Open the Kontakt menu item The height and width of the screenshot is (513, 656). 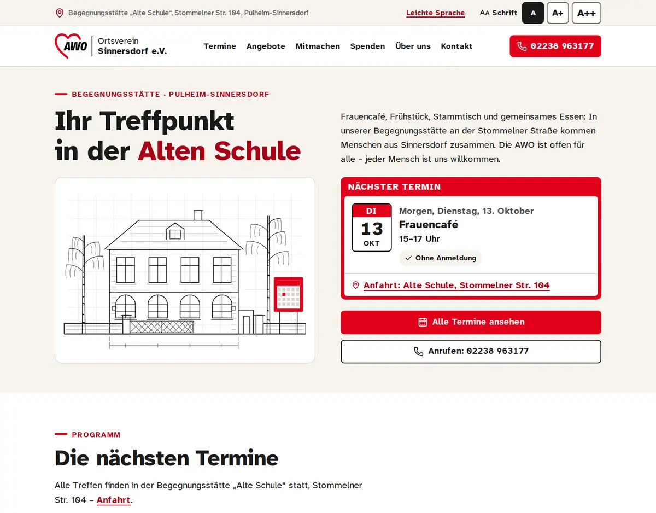click(x=456, y=46)
